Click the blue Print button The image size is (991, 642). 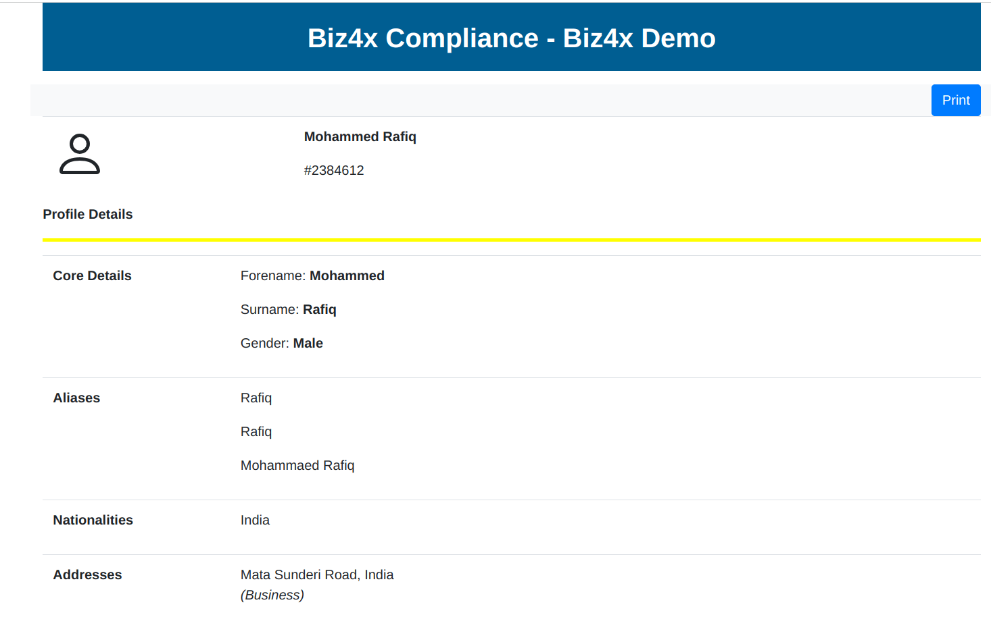click(x=956, y=100)
